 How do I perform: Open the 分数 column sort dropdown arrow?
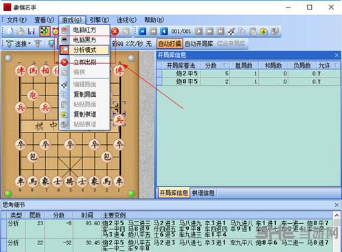pyautogui.click(x=225, y=66)
